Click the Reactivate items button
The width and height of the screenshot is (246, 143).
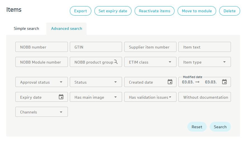pos(154,11)
